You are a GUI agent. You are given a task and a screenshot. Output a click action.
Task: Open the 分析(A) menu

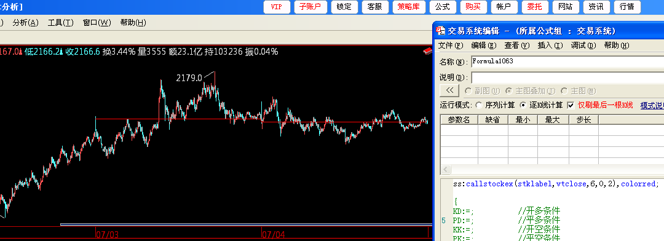(25, 23)
